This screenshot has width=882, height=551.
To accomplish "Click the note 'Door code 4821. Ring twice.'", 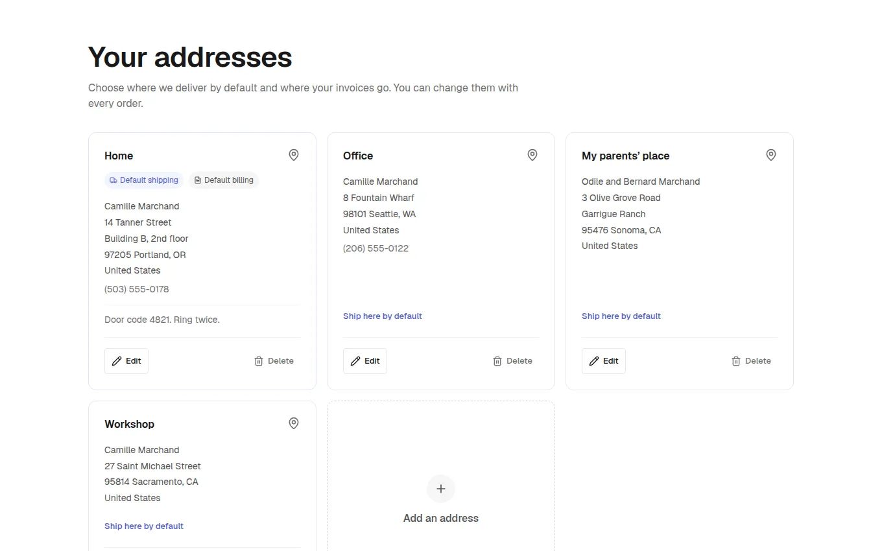I will pyautogui.click(x=162, y=320).
